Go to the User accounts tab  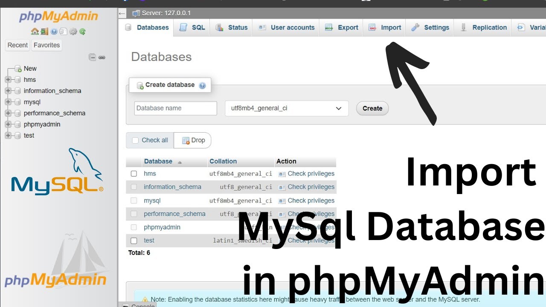pos(287,28)
